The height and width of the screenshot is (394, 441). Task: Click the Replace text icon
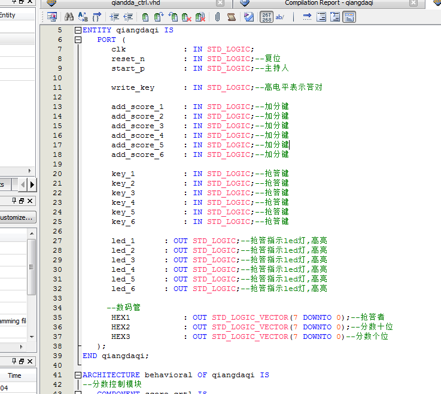(x=83, y=17)
